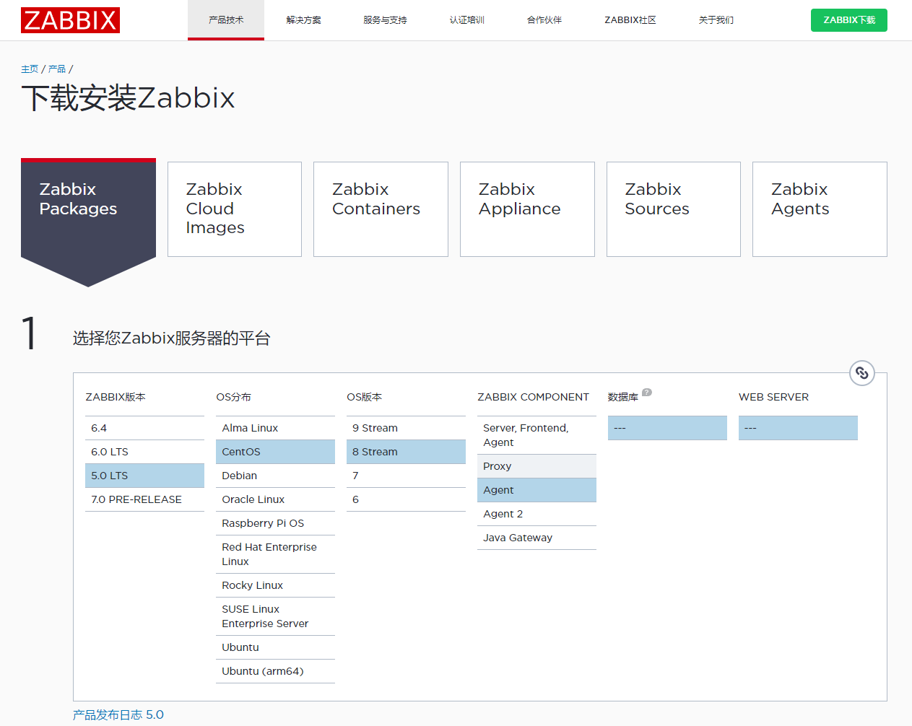Copy permalink using chain link icon

point(861,373)
